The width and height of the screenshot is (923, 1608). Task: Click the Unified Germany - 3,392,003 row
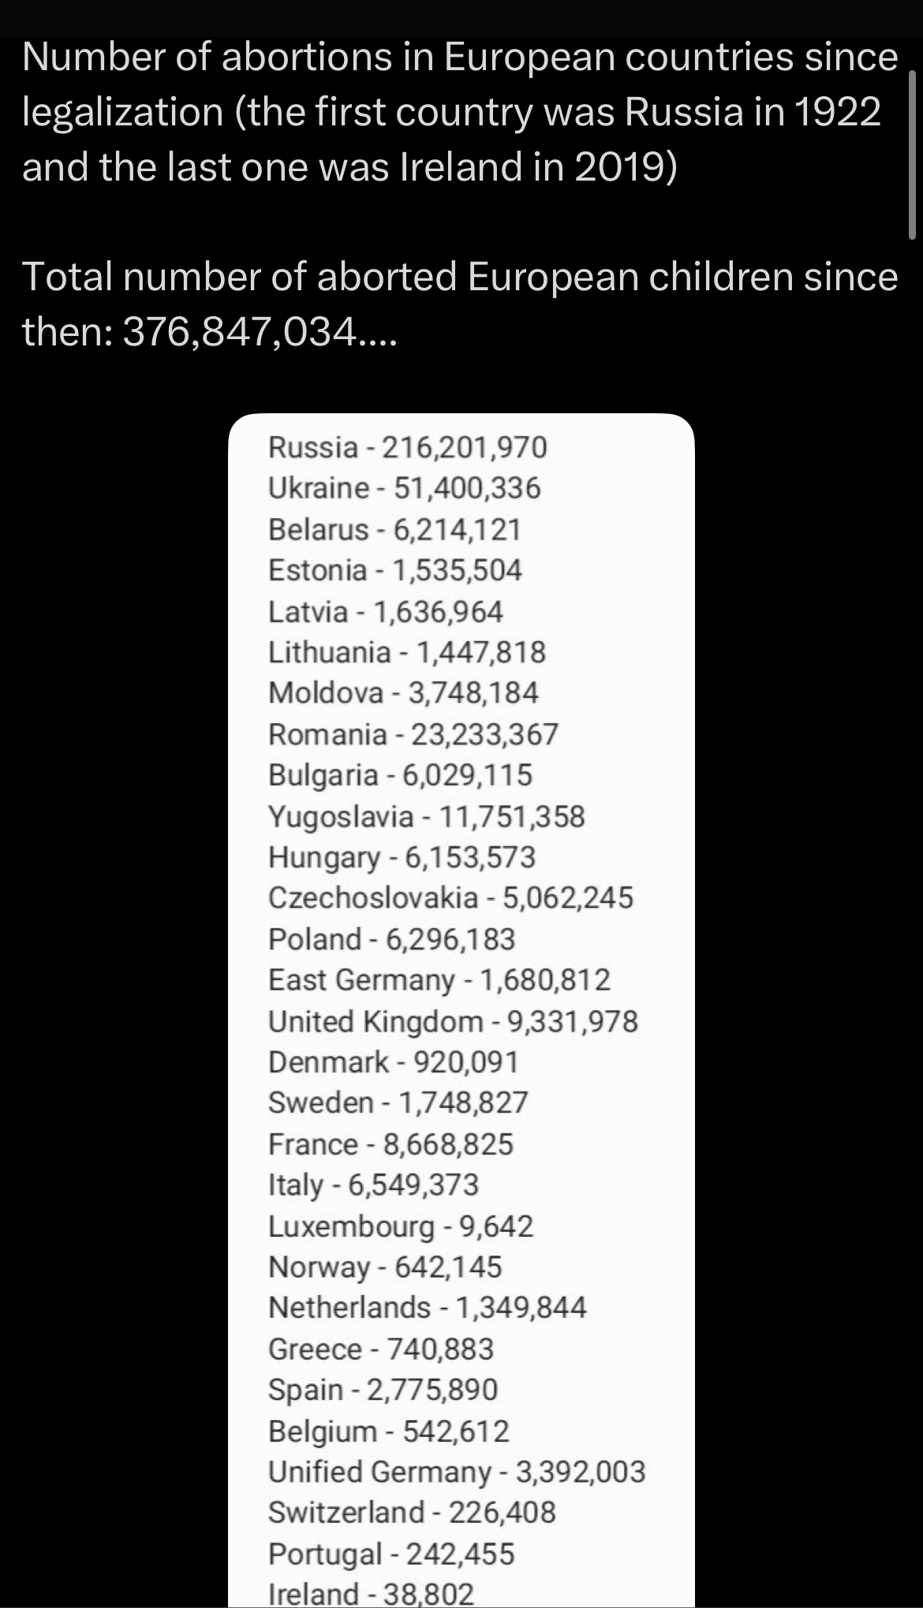point(457,1472)
